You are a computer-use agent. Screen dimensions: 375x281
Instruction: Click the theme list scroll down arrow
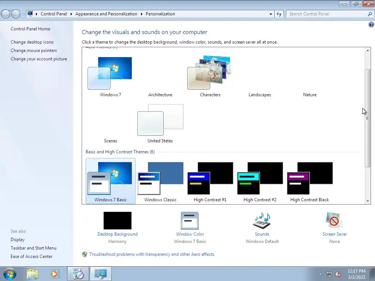[368, 201]
